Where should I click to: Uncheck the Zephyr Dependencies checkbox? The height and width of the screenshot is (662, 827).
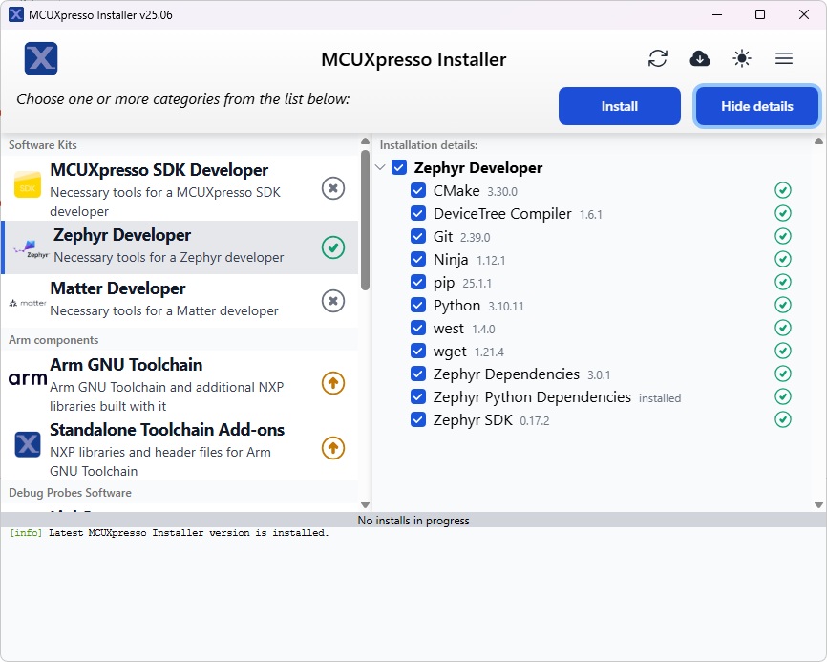click(x=418, y=374)
